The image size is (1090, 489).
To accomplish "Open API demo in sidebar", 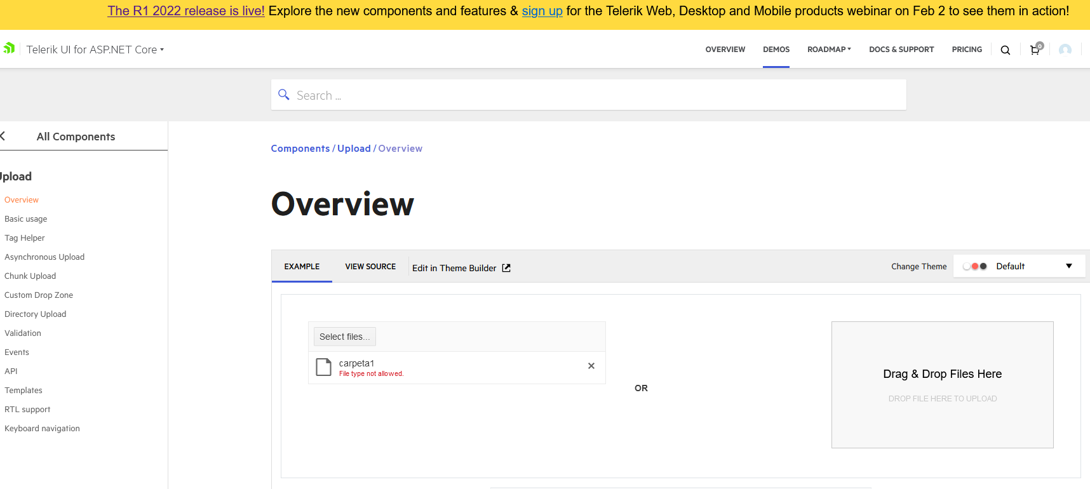I will (11, 372).
